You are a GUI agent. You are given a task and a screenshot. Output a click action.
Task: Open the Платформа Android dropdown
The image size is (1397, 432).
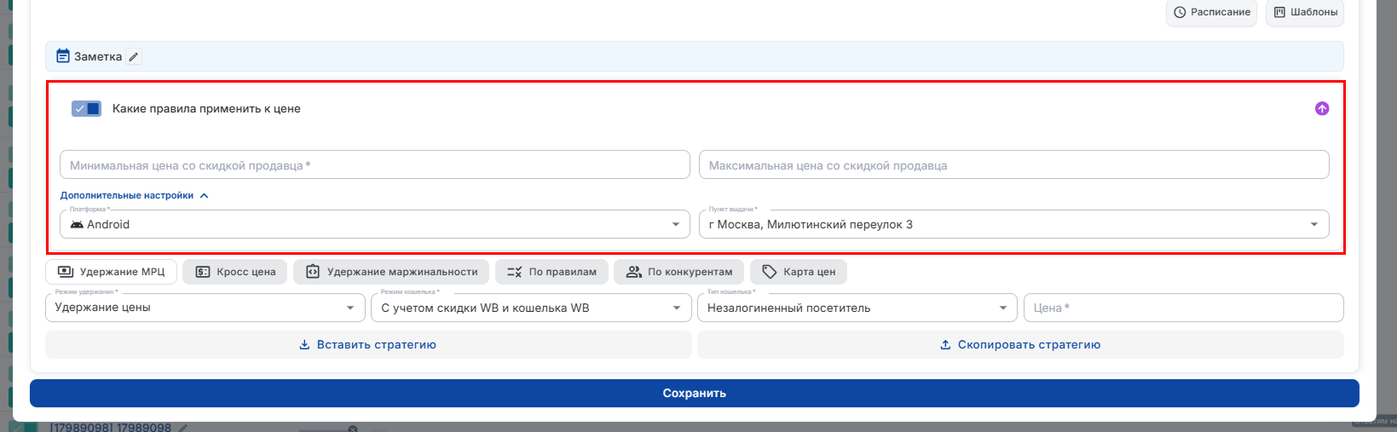[375, 224]
